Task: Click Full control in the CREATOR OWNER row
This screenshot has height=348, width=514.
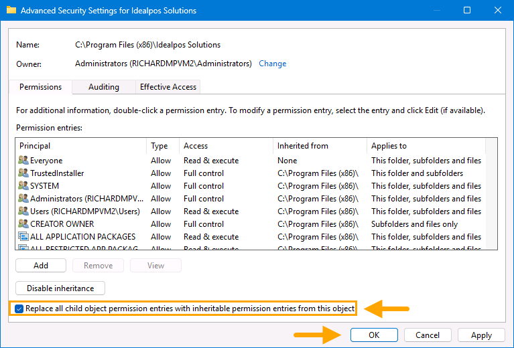Action: click(x=204, y=224)
